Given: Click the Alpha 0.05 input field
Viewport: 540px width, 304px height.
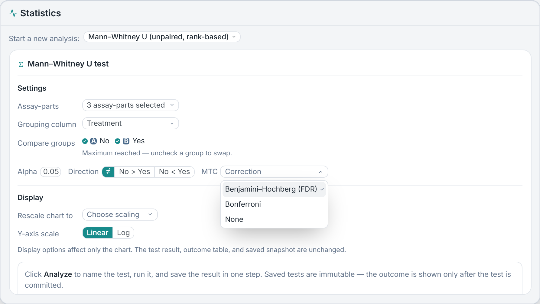Looking at the screenshot, I should click(x=51, y=172).
